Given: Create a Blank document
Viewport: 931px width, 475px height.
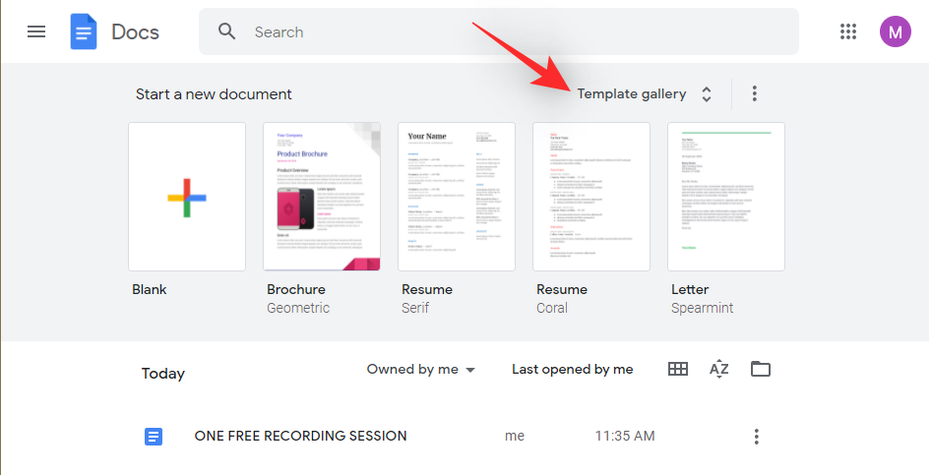Looking at the screenshot, I should click(x=187, y=197).
